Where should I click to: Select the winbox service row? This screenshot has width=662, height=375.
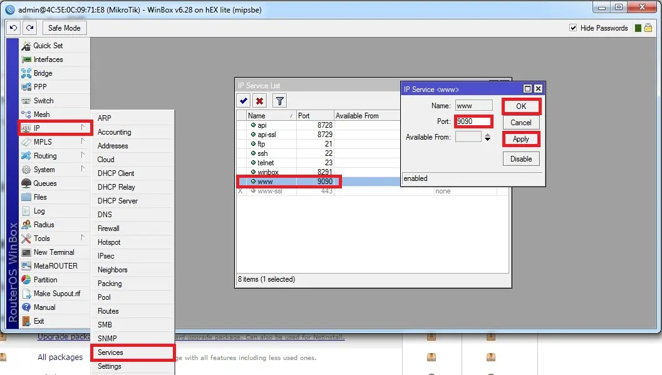[x=318, y=172]
